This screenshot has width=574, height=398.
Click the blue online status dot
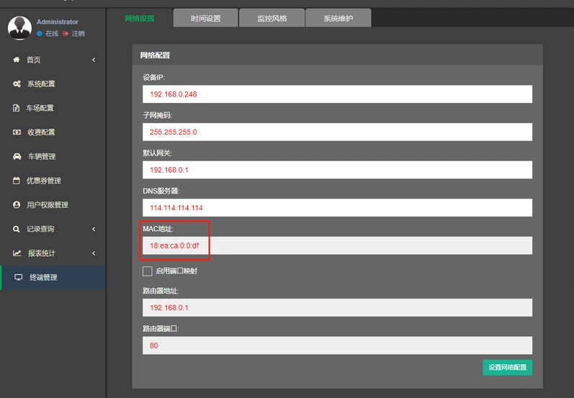(40, 34)
